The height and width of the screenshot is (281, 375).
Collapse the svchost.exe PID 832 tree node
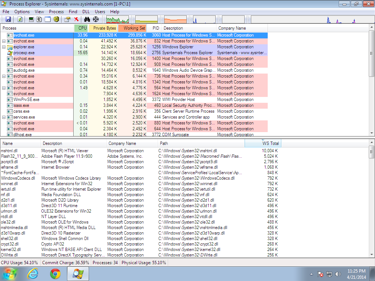(4, 41)
